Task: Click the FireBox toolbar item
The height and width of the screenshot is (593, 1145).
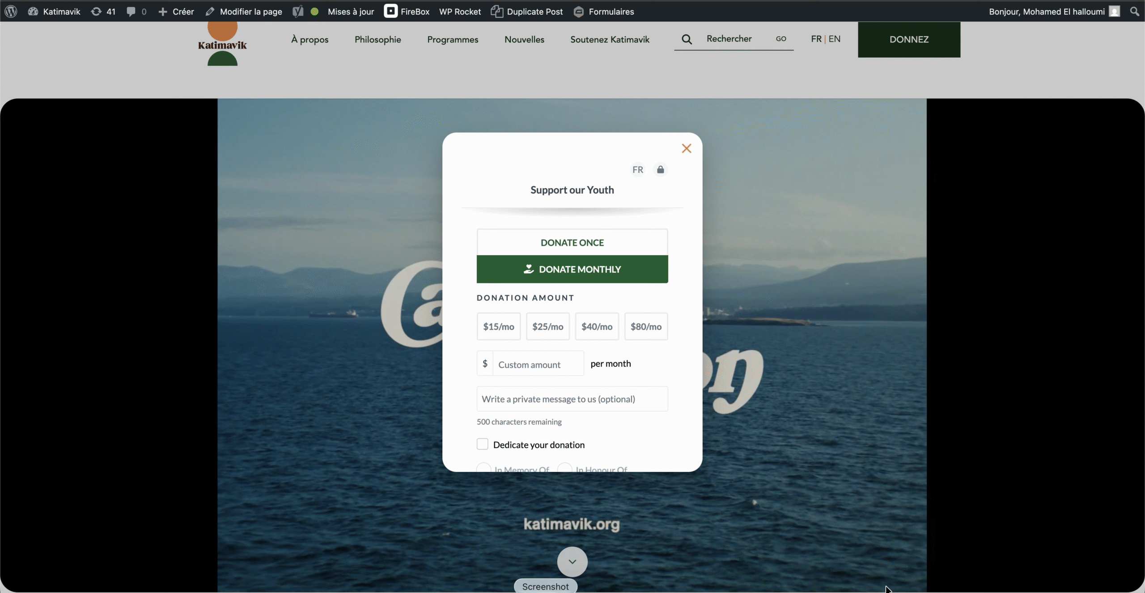Action: (x=407, y=12)
